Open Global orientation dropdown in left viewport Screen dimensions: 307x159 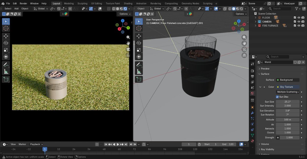[41, 8]
